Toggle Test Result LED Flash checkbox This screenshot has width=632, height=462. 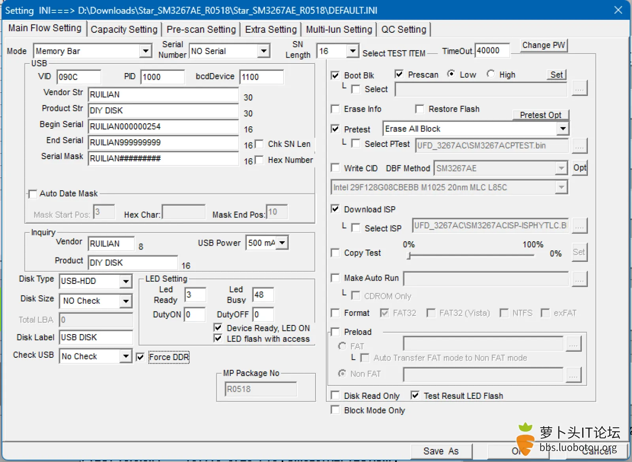point(415,395)
